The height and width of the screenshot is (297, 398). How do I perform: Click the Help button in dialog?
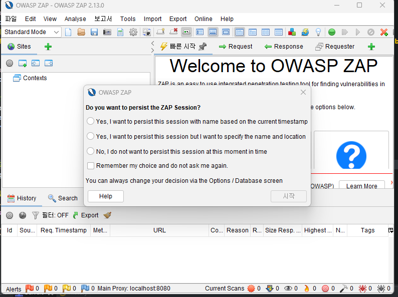tap(106, 196)
